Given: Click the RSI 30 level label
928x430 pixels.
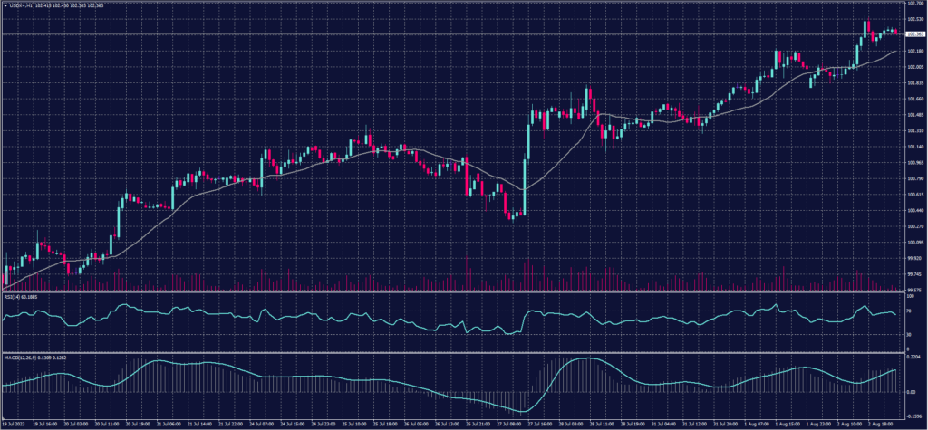Looking at the screenshot, I should pyautogui.click(x=909, y=335).
